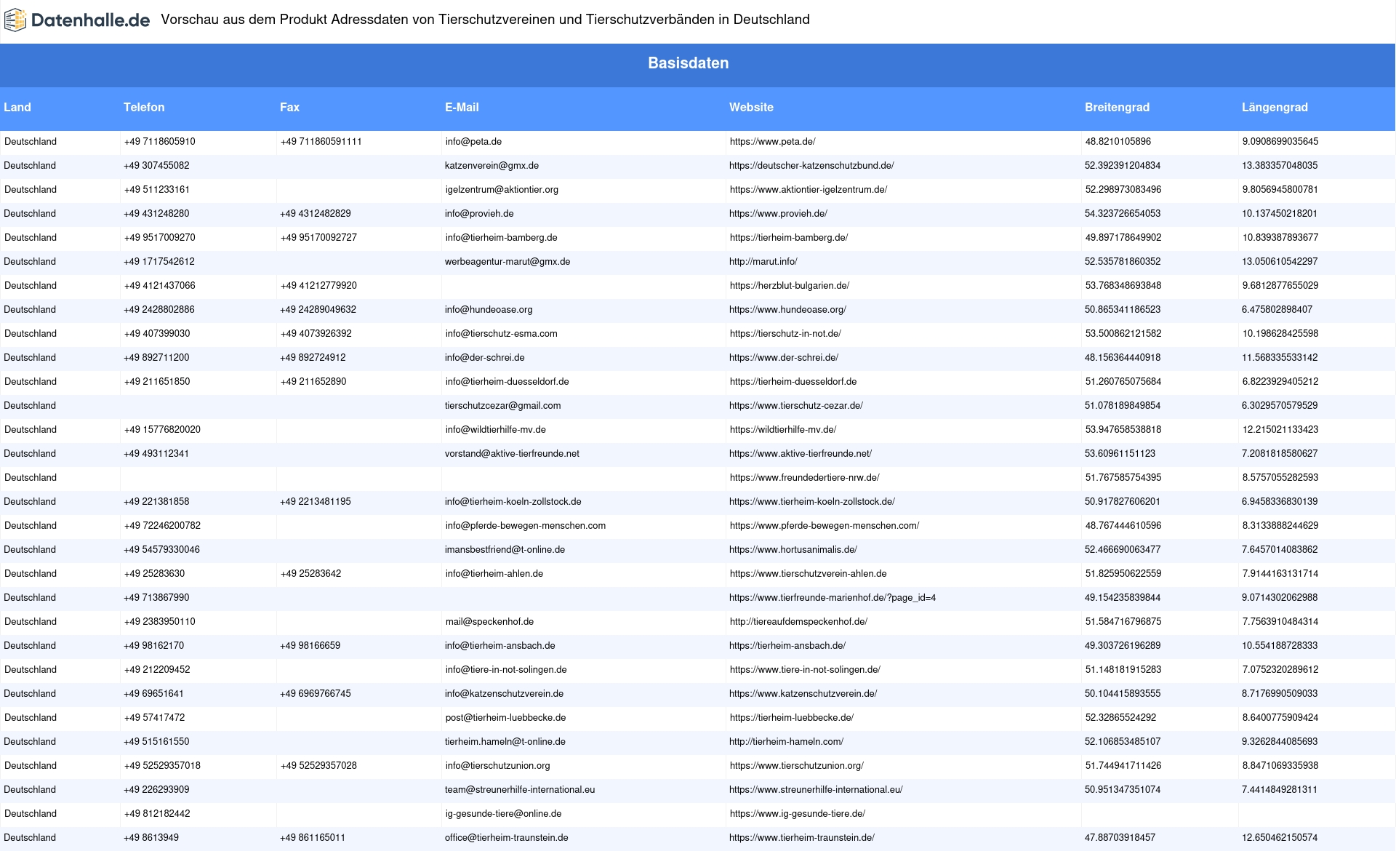Select fax +49 24289049632
Image resolution: width=1396 pixels, height=851 pixels.
318,310
